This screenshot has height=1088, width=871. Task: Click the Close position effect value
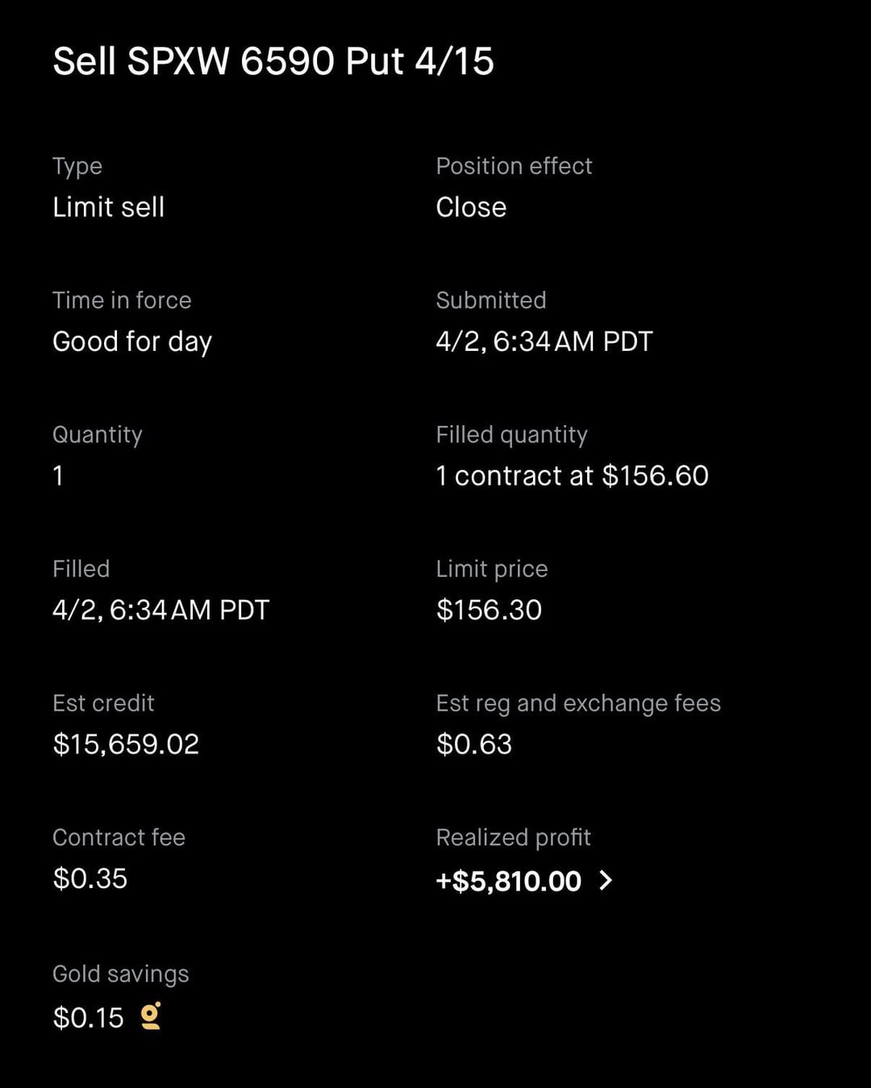click(471, 207)
